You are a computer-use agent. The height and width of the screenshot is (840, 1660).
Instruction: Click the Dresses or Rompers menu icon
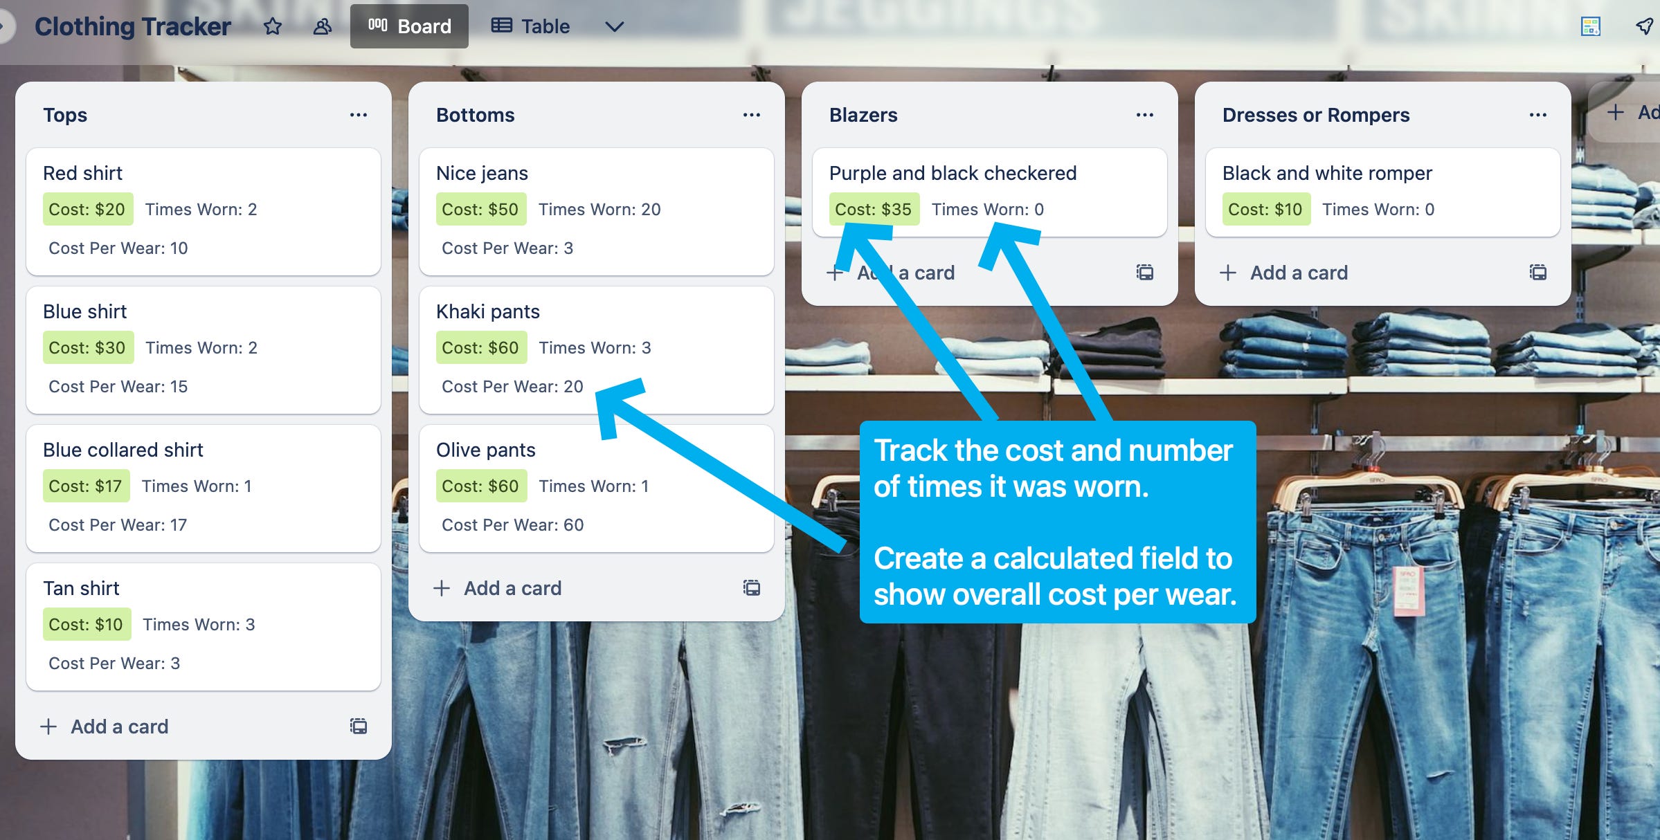point(1539,115)
